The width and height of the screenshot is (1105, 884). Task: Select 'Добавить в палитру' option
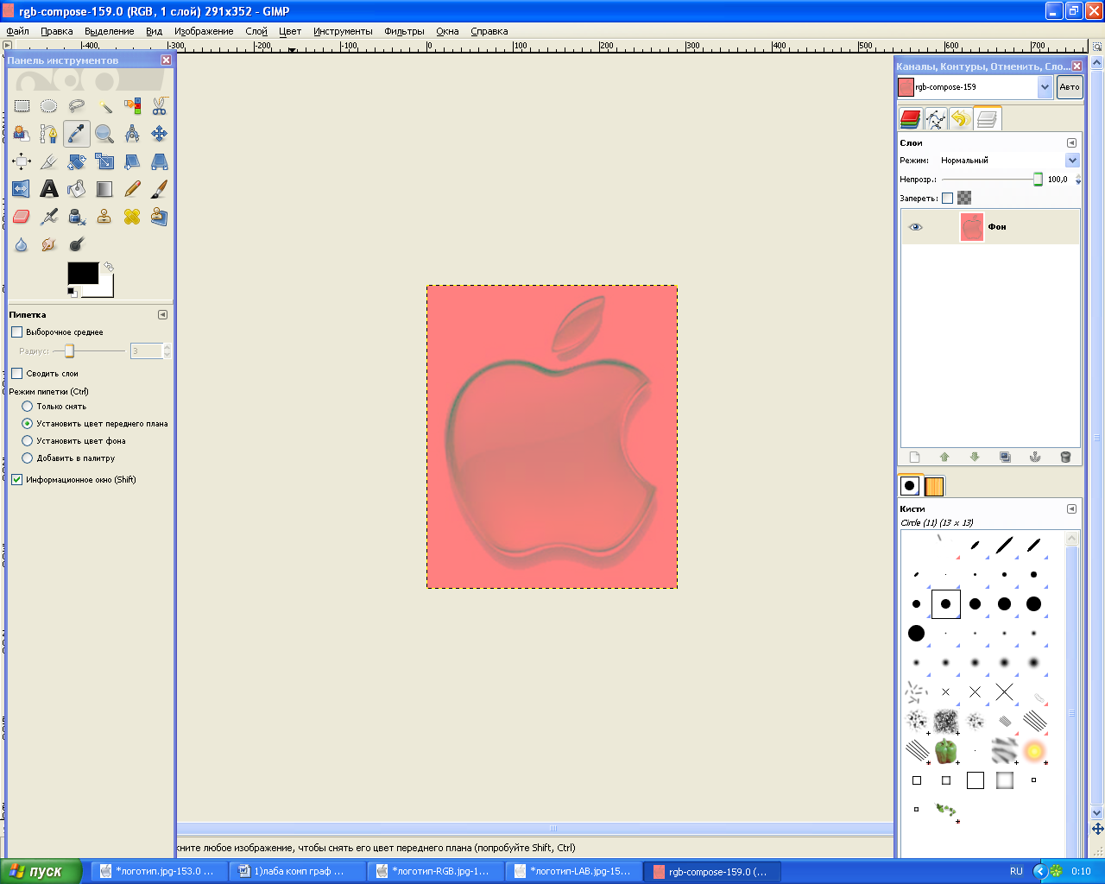27,458
